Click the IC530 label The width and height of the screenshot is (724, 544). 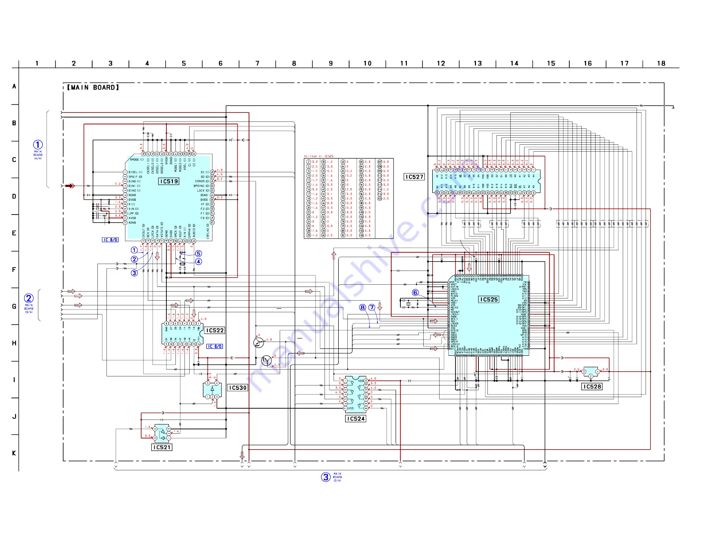click(x=238, y=388)
